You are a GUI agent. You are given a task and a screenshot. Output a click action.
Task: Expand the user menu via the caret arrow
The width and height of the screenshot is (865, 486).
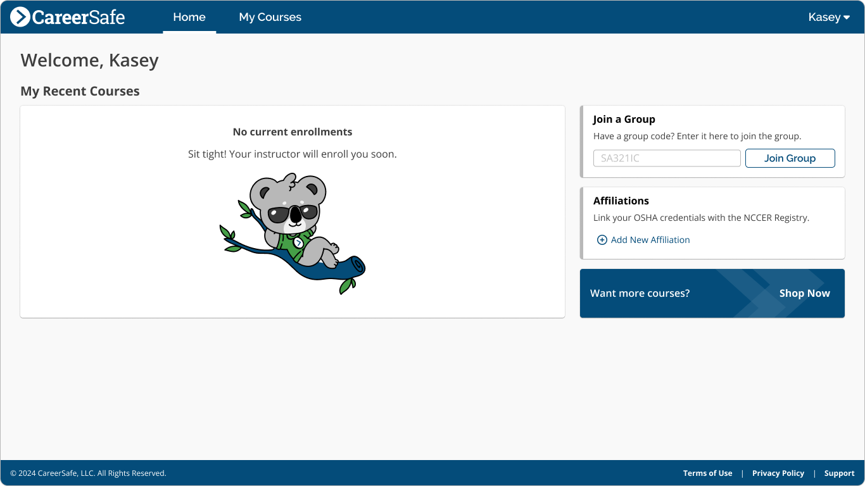848,18
